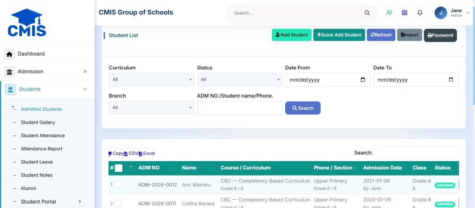Click the Import button
This screenshot has width=475, height=208.
tap(410, 35)
